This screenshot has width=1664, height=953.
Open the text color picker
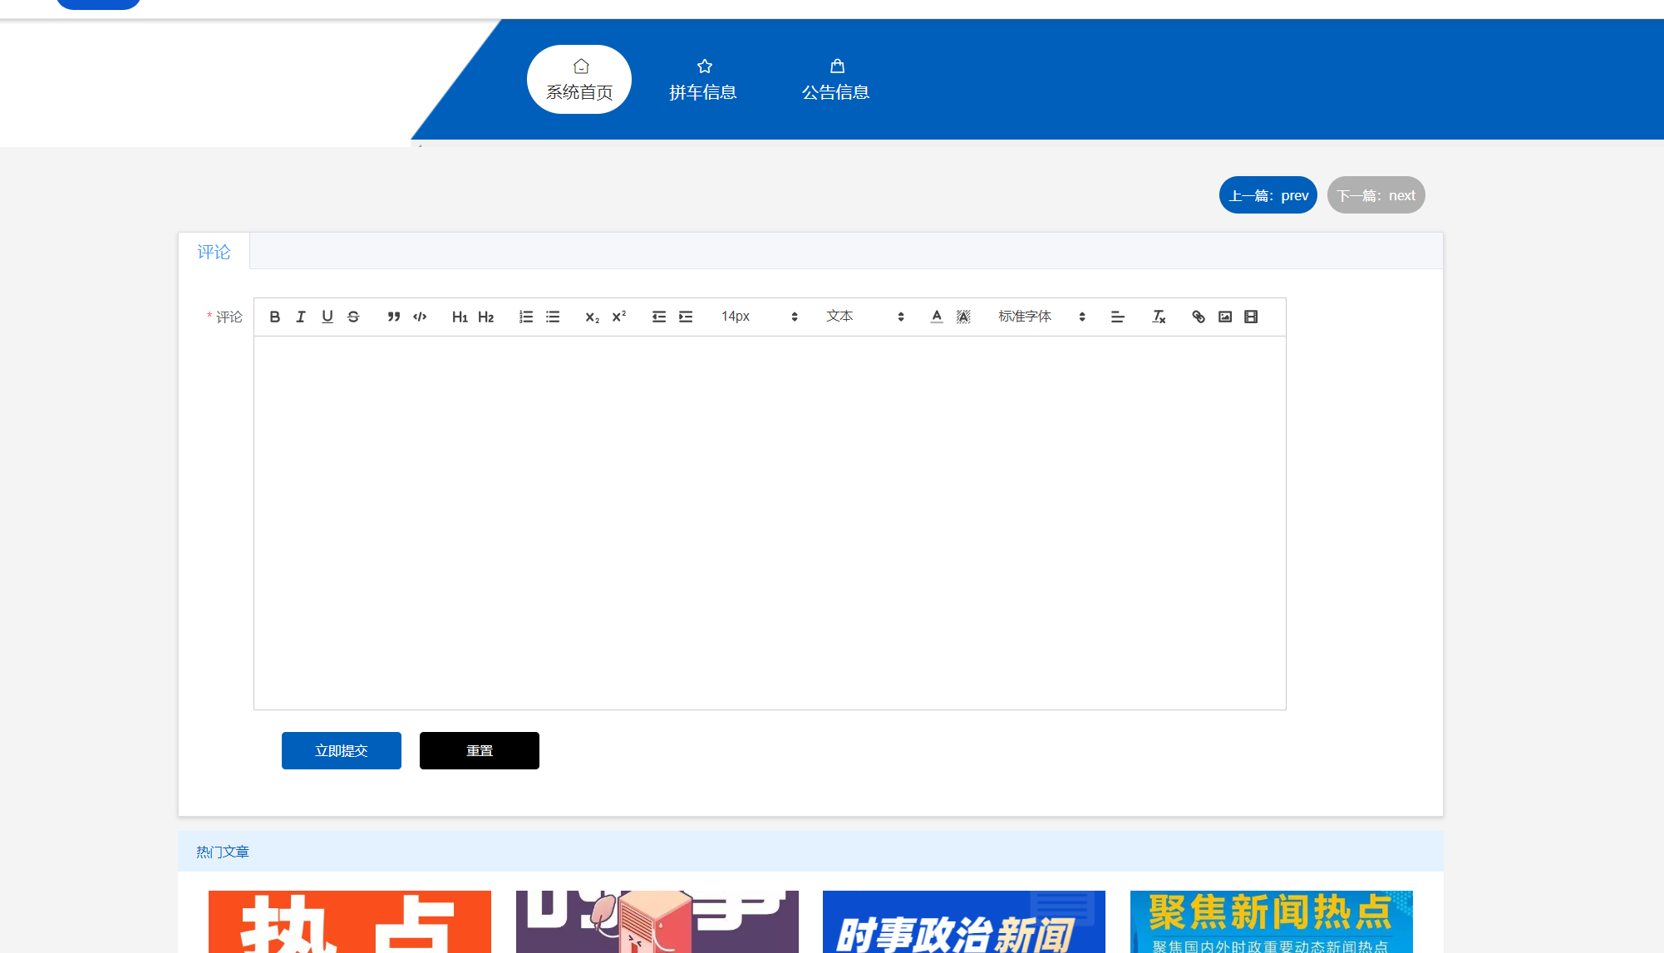coord(935,317)
